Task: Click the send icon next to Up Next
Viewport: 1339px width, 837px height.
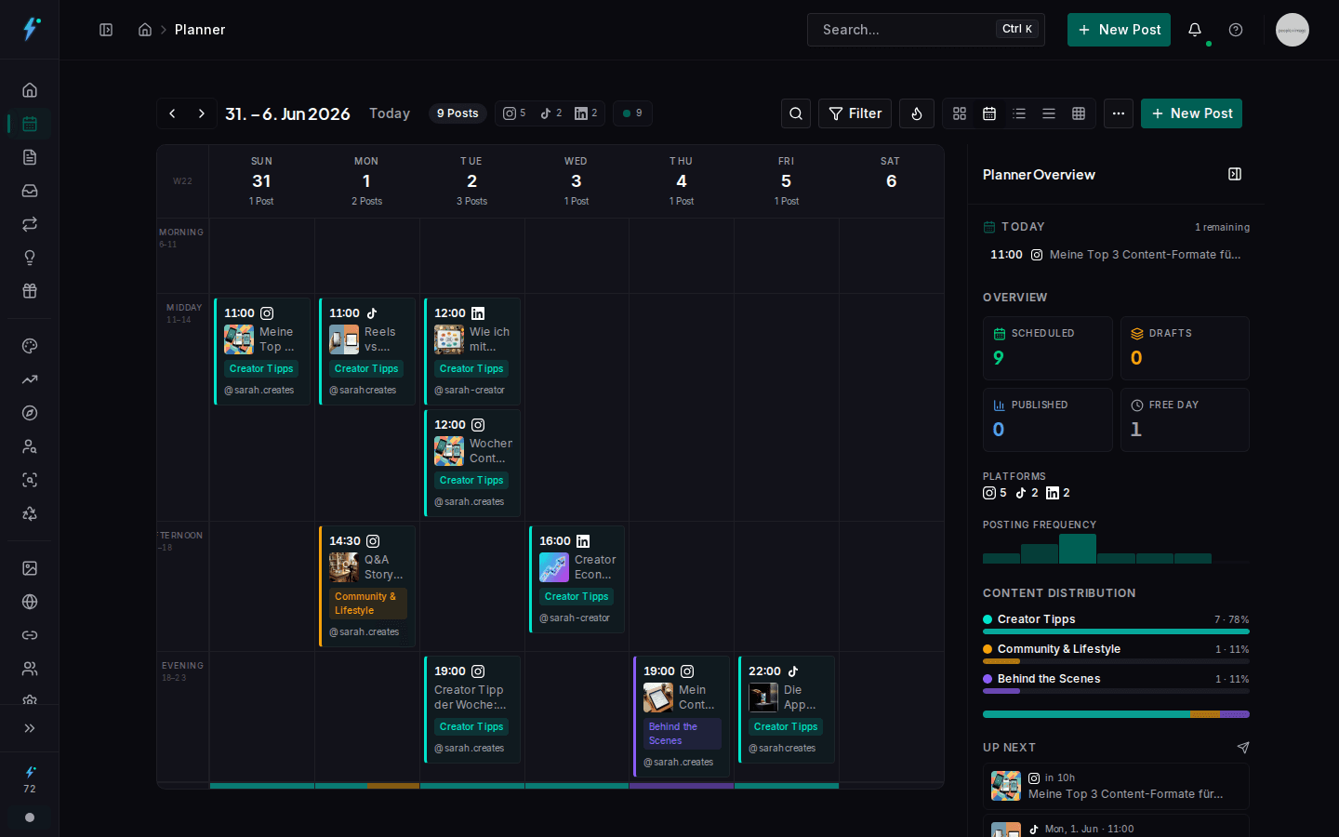Action: [x=1243, y=748]
